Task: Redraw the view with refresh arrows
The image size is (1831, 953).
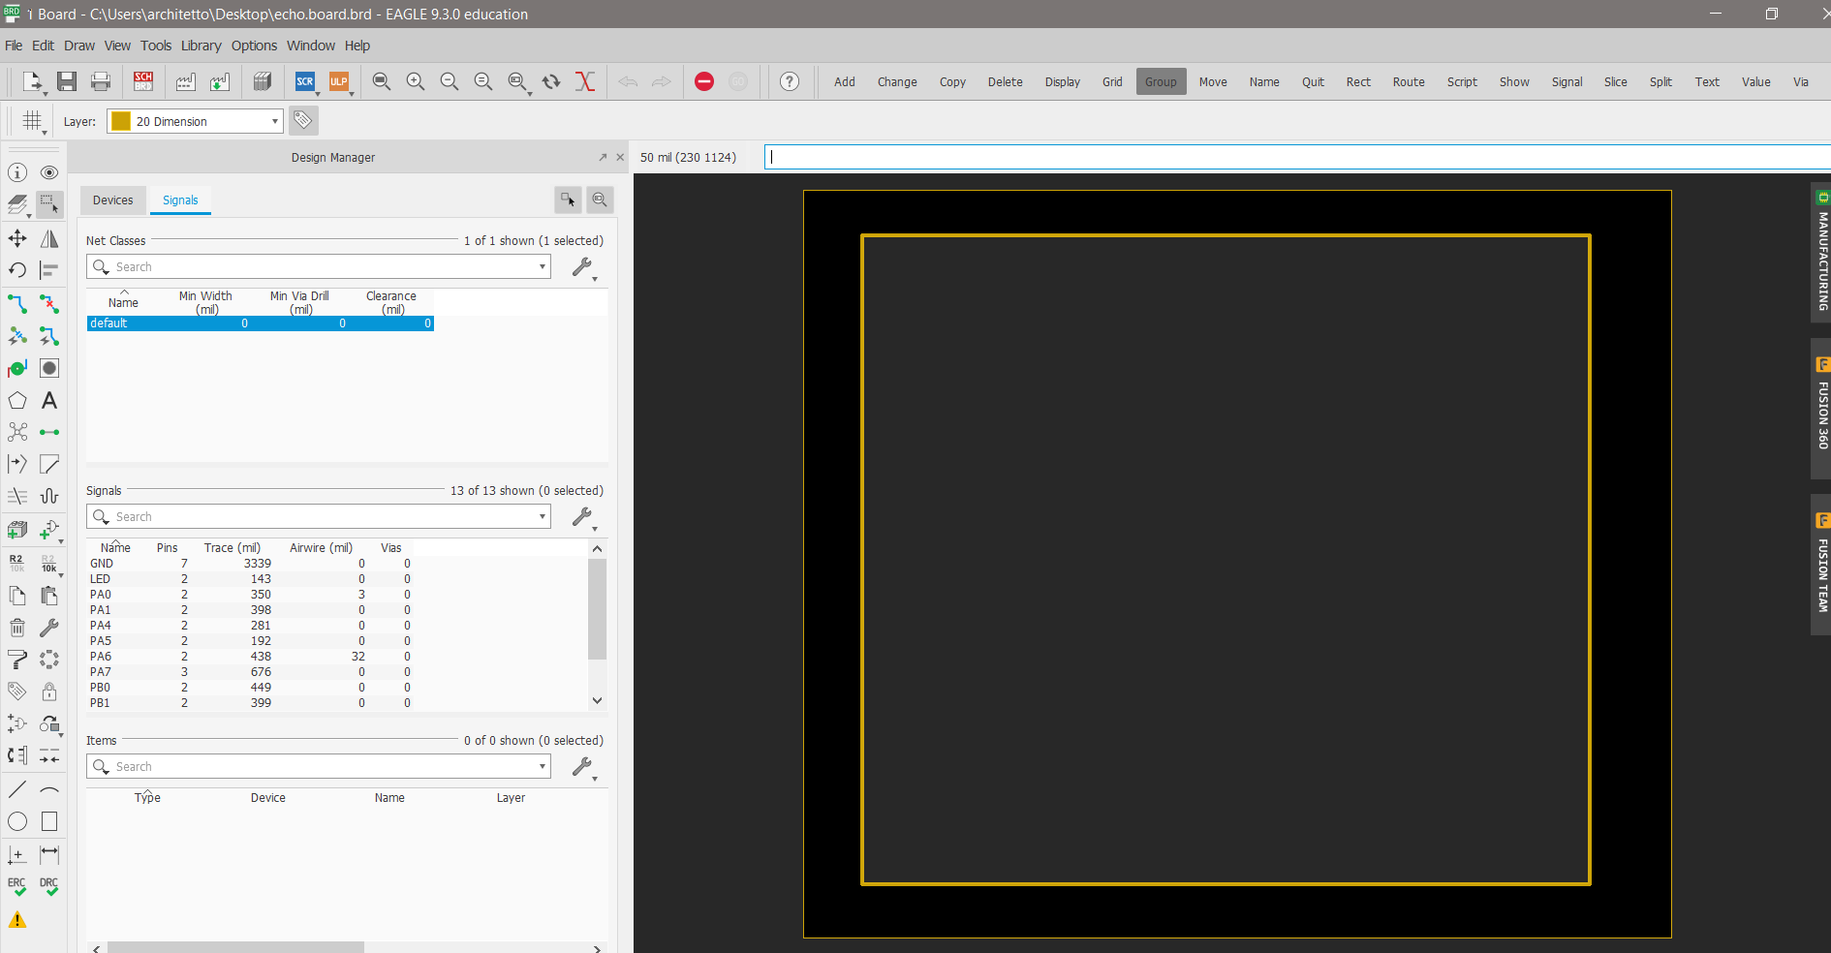Action: [x=551, y=81]
